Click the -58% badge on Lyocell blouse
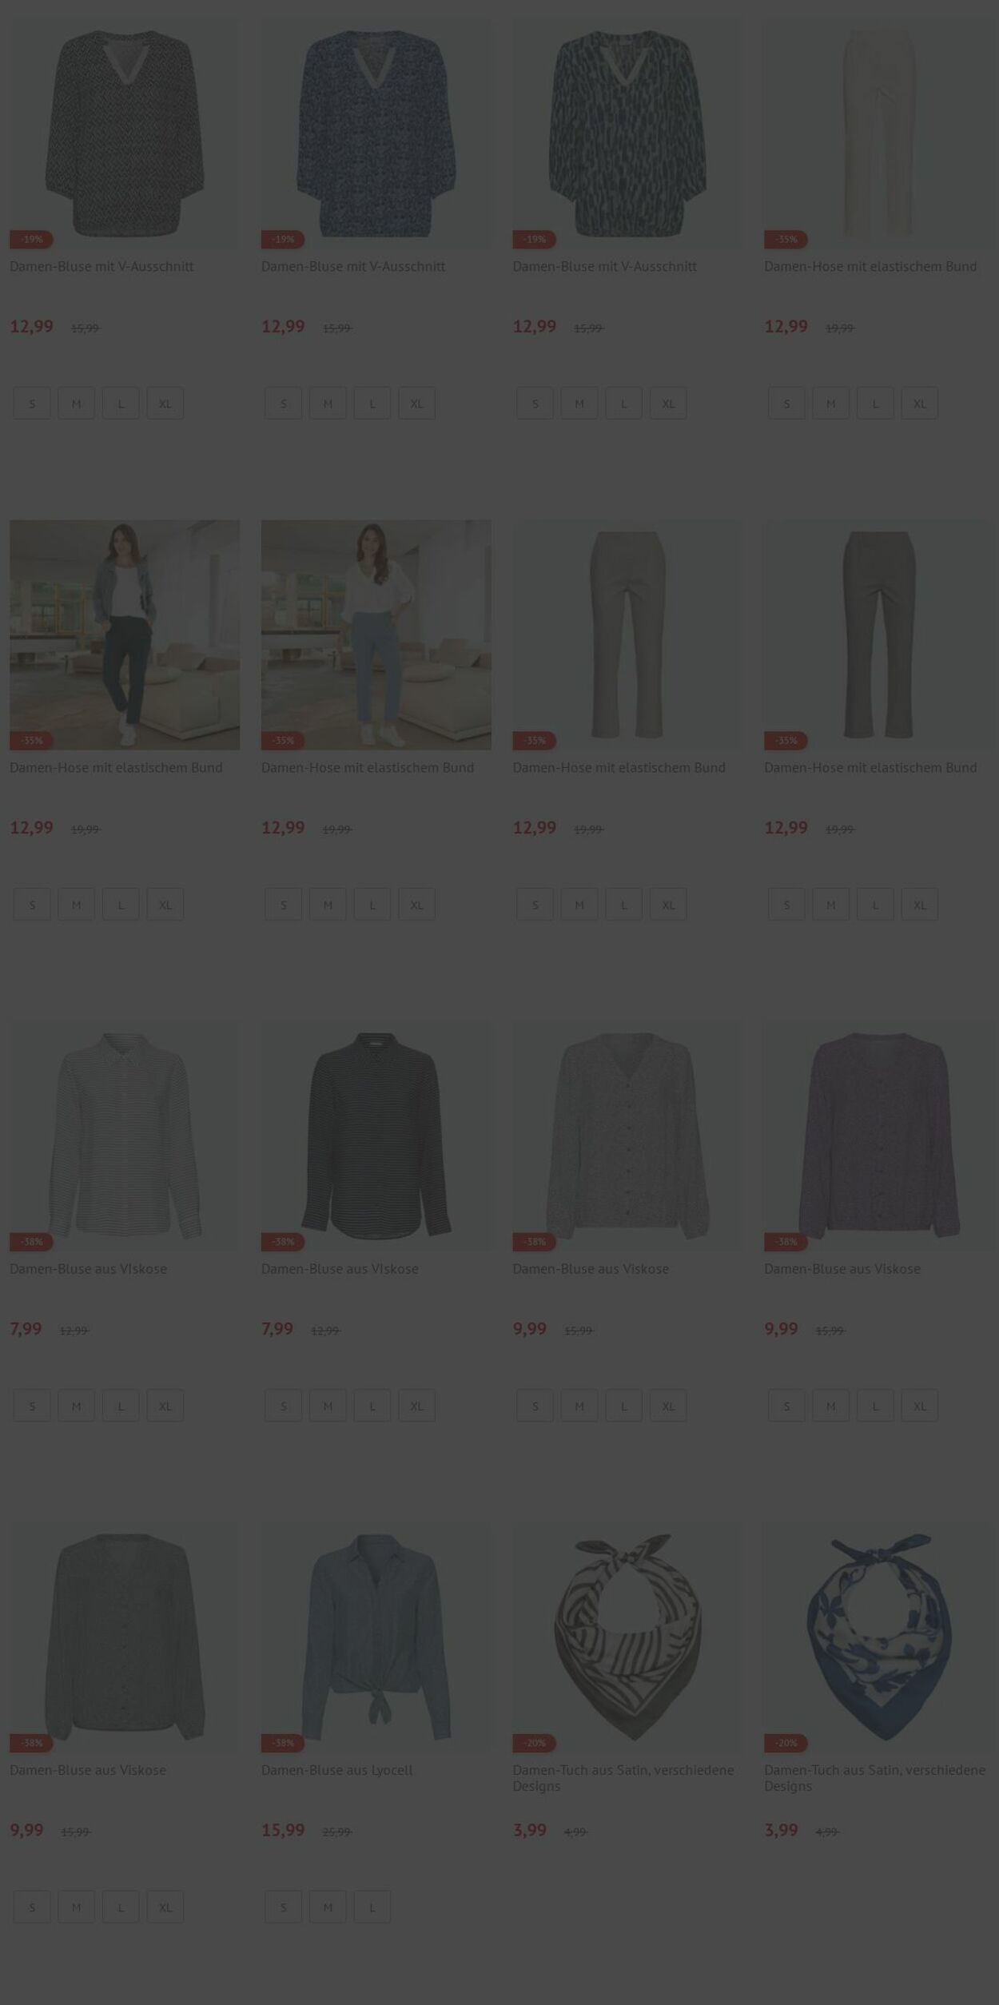 (283, 1743)
